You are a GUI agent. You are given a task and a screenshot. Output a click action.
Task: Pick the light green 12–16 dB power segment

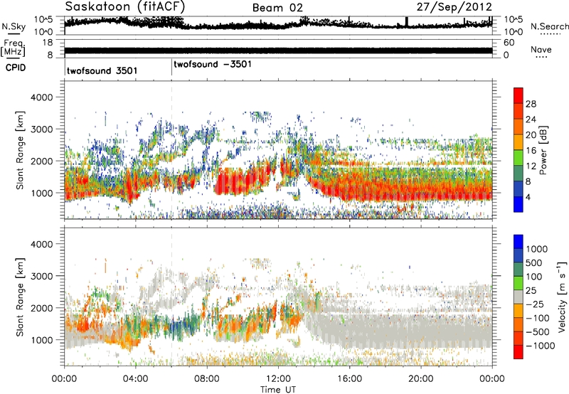click(x=519, y=157)
